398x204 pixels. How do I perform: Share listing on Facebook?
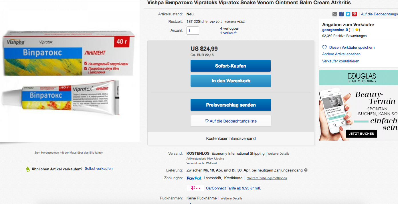[341, 14]
